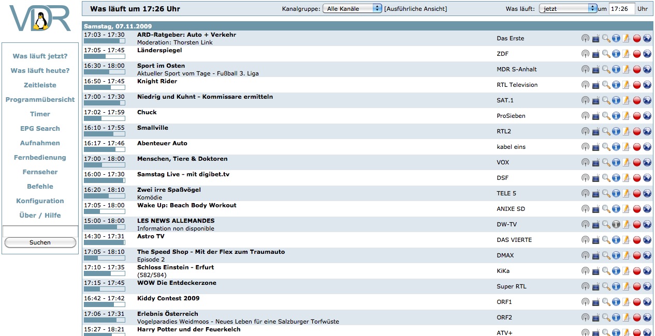Search repeats of Sport im Osten (magnifier)
This screenshot has height=336, width=655.
coord(606,69)
